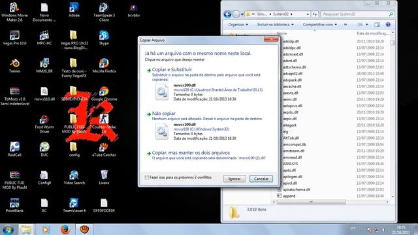Expand the System32 breadcrumb arrow

pos(292,14)
